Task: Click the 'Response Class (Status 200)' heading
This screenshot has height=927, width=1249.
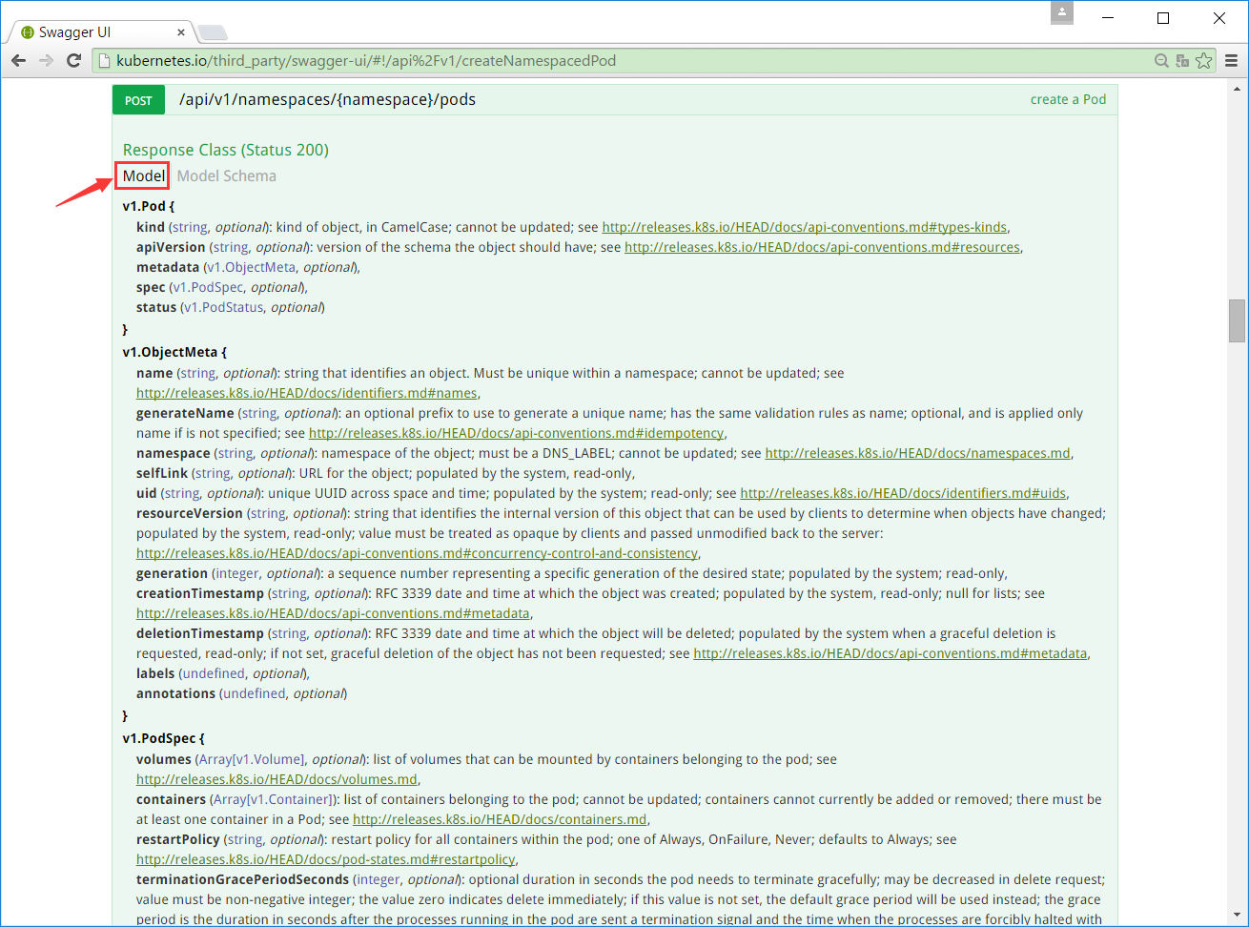Action: click(226, 150)
